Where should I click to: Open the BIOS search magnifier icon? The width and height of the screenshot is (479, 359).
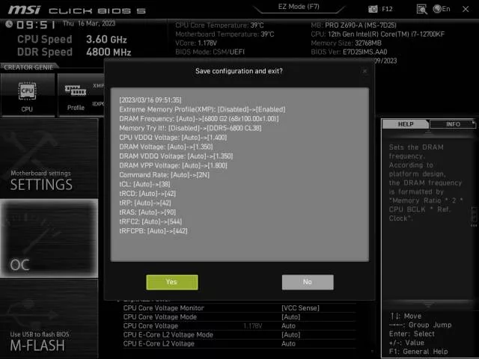422,9
